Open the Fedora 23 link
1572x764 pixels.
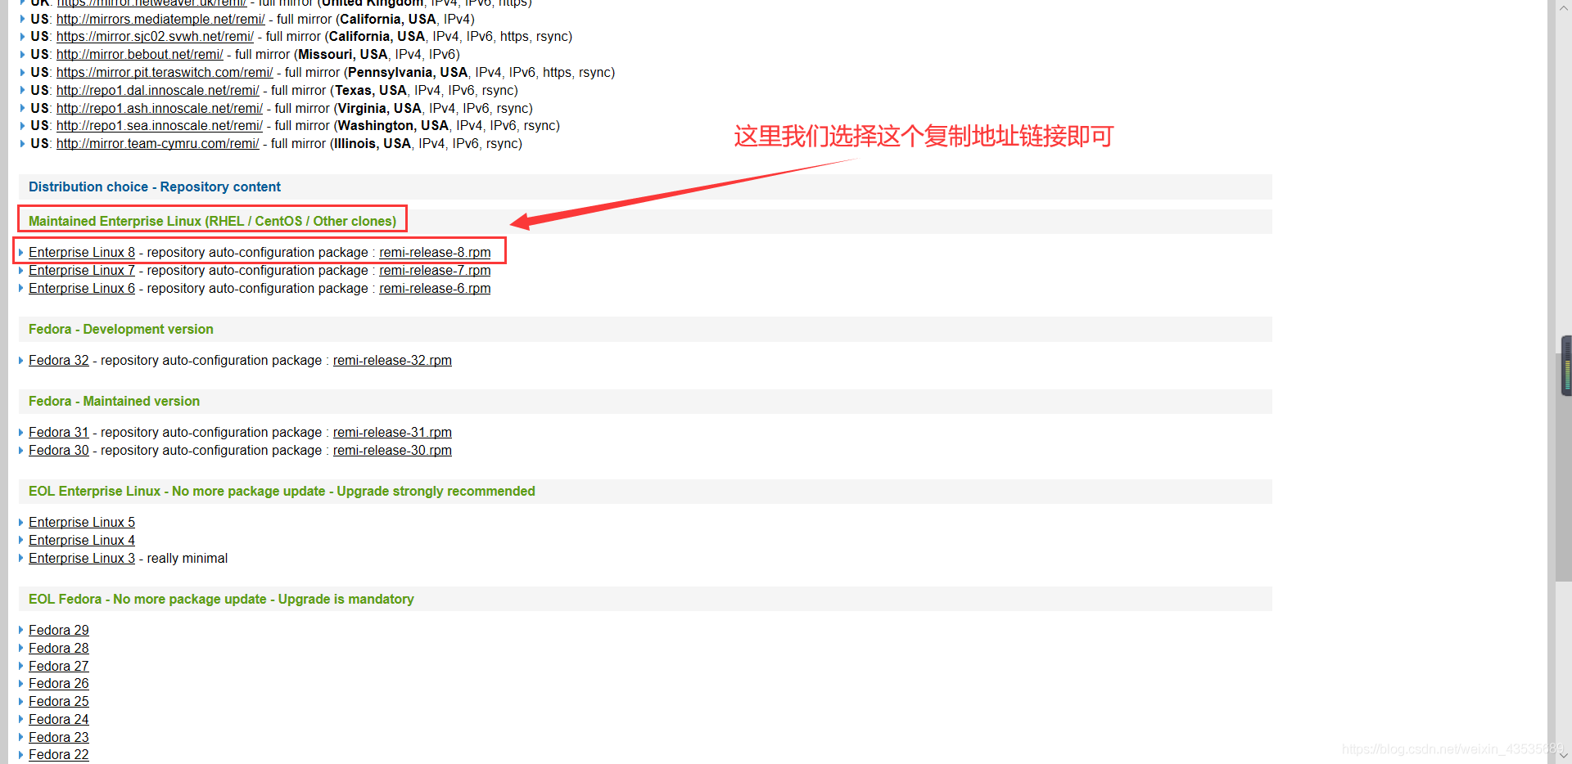(59, 738)
